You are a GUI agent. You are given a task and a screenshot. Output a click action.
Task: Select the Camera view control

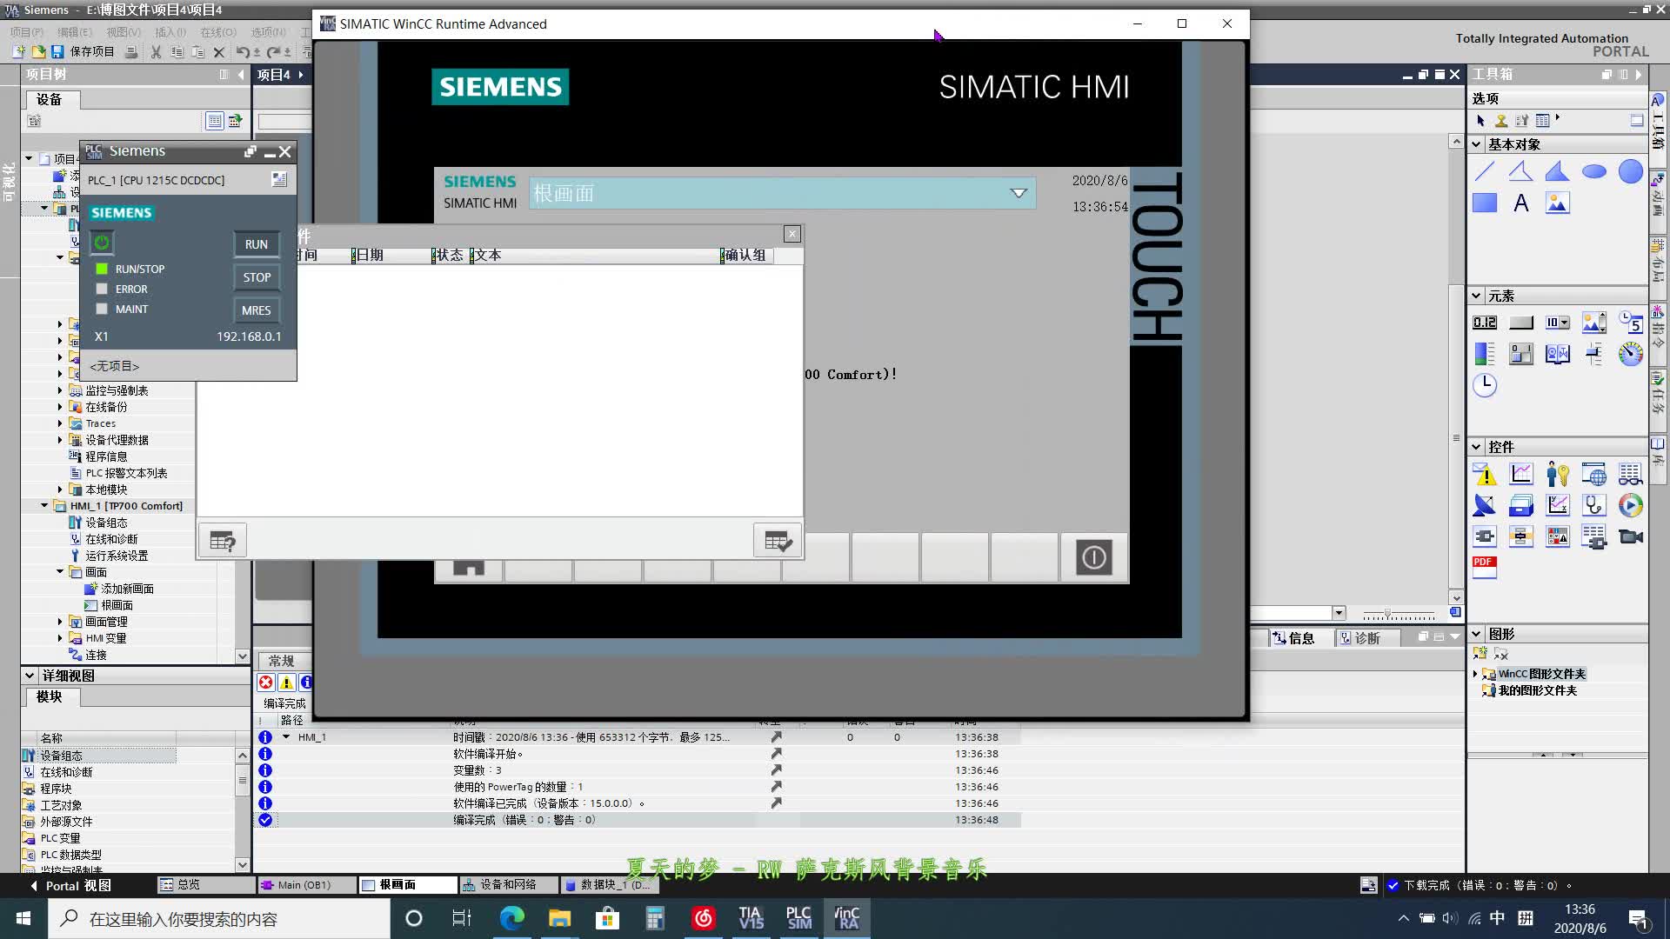(1630, 536)
